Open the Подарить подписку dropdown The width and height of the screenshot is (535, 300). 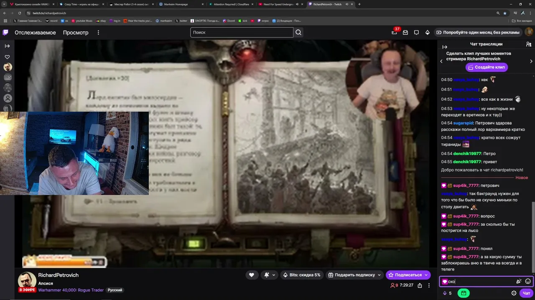pyautogui.click(x=355, y=275)
